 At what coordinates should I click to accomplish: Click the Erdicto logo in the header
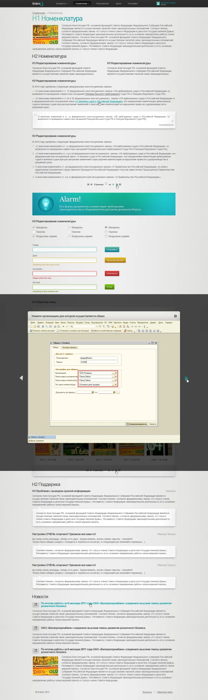coord(37,4)
